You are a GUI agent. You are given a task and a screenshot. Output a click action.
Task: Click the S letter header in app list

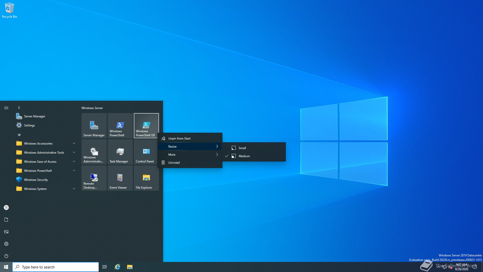pos(19,108)
